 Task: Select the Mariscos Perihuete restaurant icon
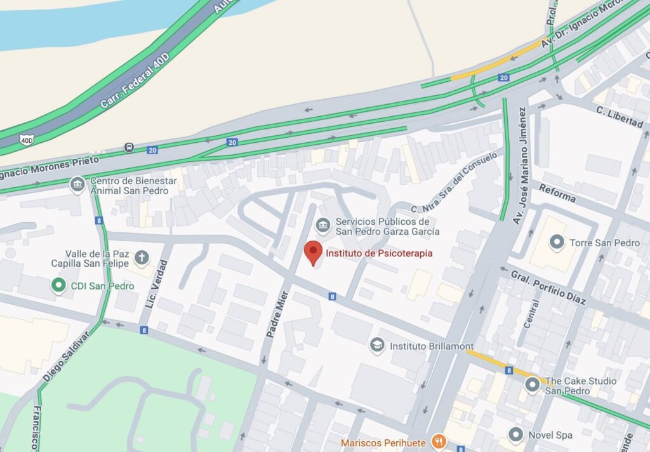coord(439,442)
